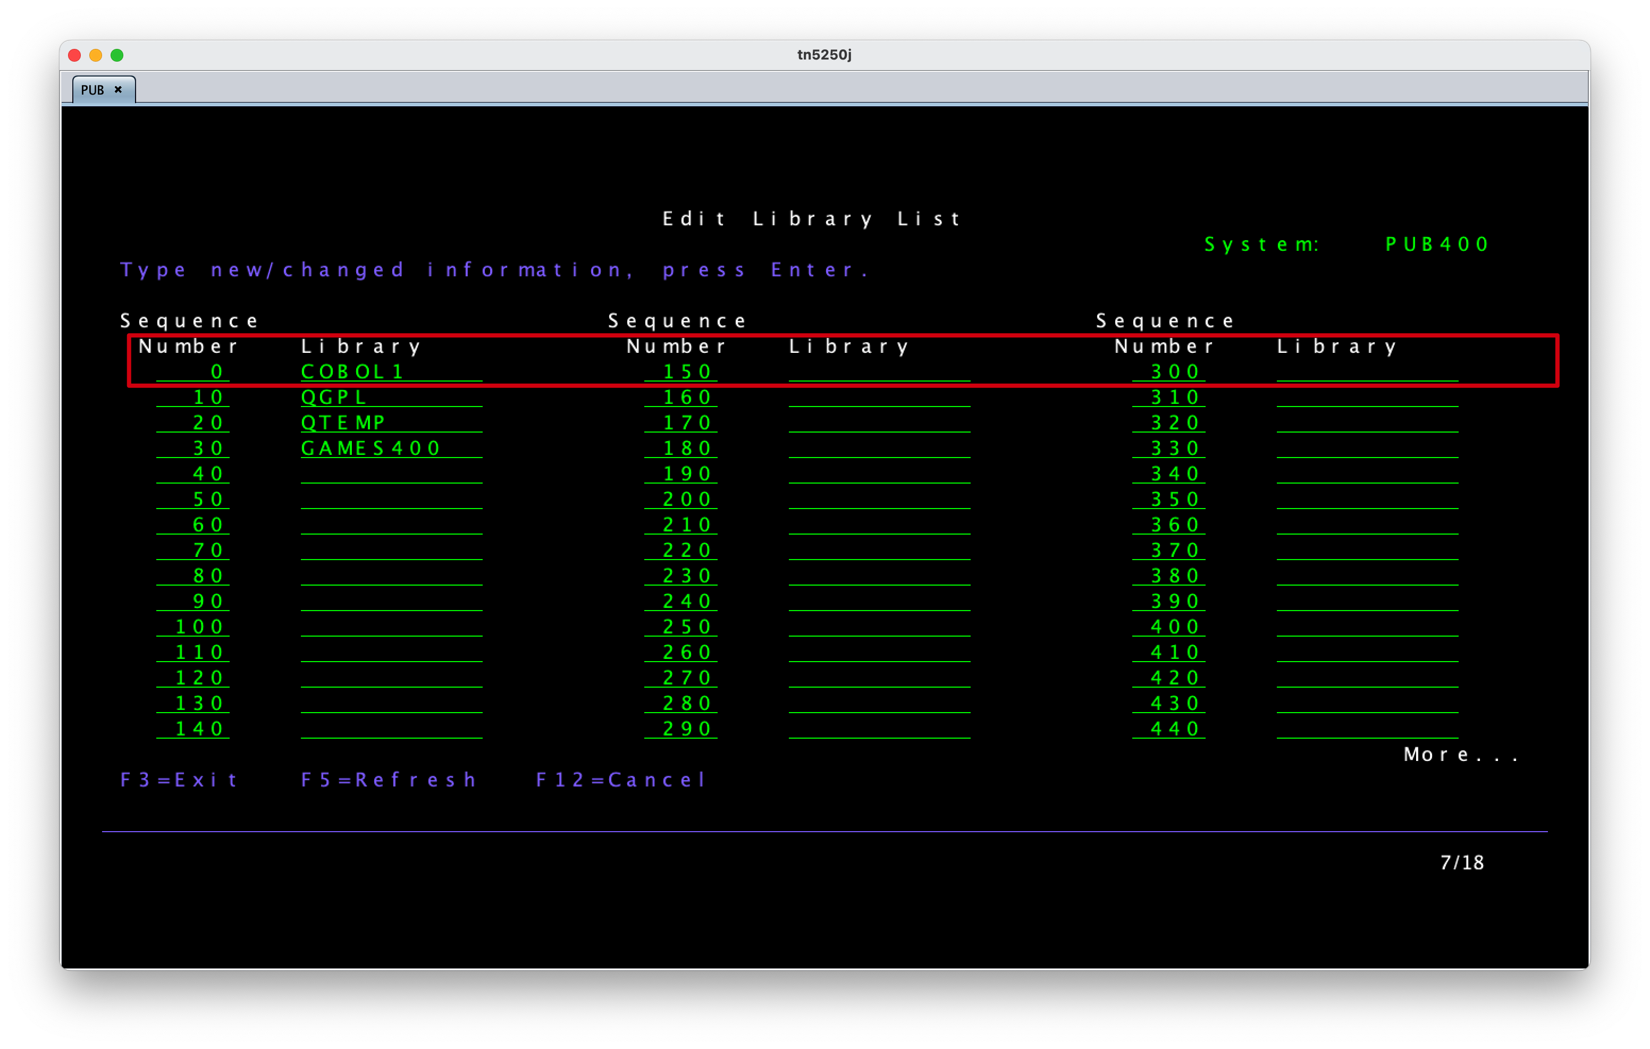This screenshot has height=1049, width=1650.
Task: Click sequence number field 220
Action: [680, 550]
